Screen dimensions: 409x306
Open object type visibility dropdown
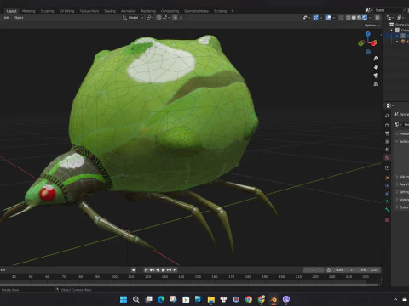click(x=307, y=18)
